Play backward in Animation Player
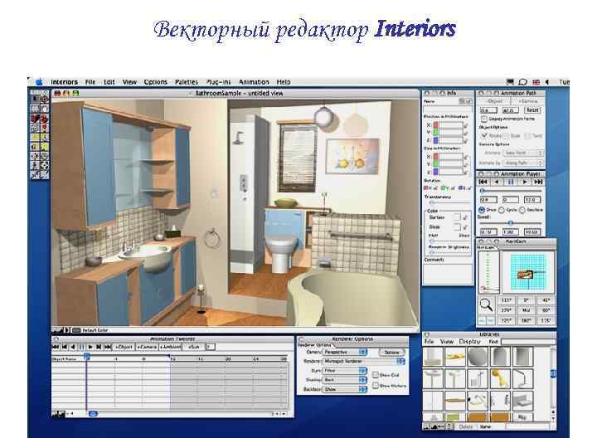597x448 pixels. tap(497, 182)
